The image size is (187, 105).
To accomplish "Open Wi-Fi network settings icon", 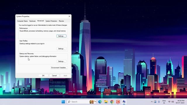I will pos(169,102).
